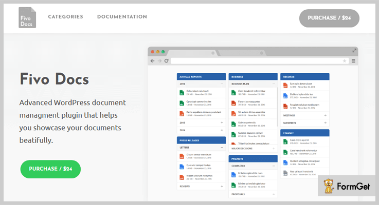
Task: Click the gray PURCHASE / $24 header button
Action: (329, 18)
